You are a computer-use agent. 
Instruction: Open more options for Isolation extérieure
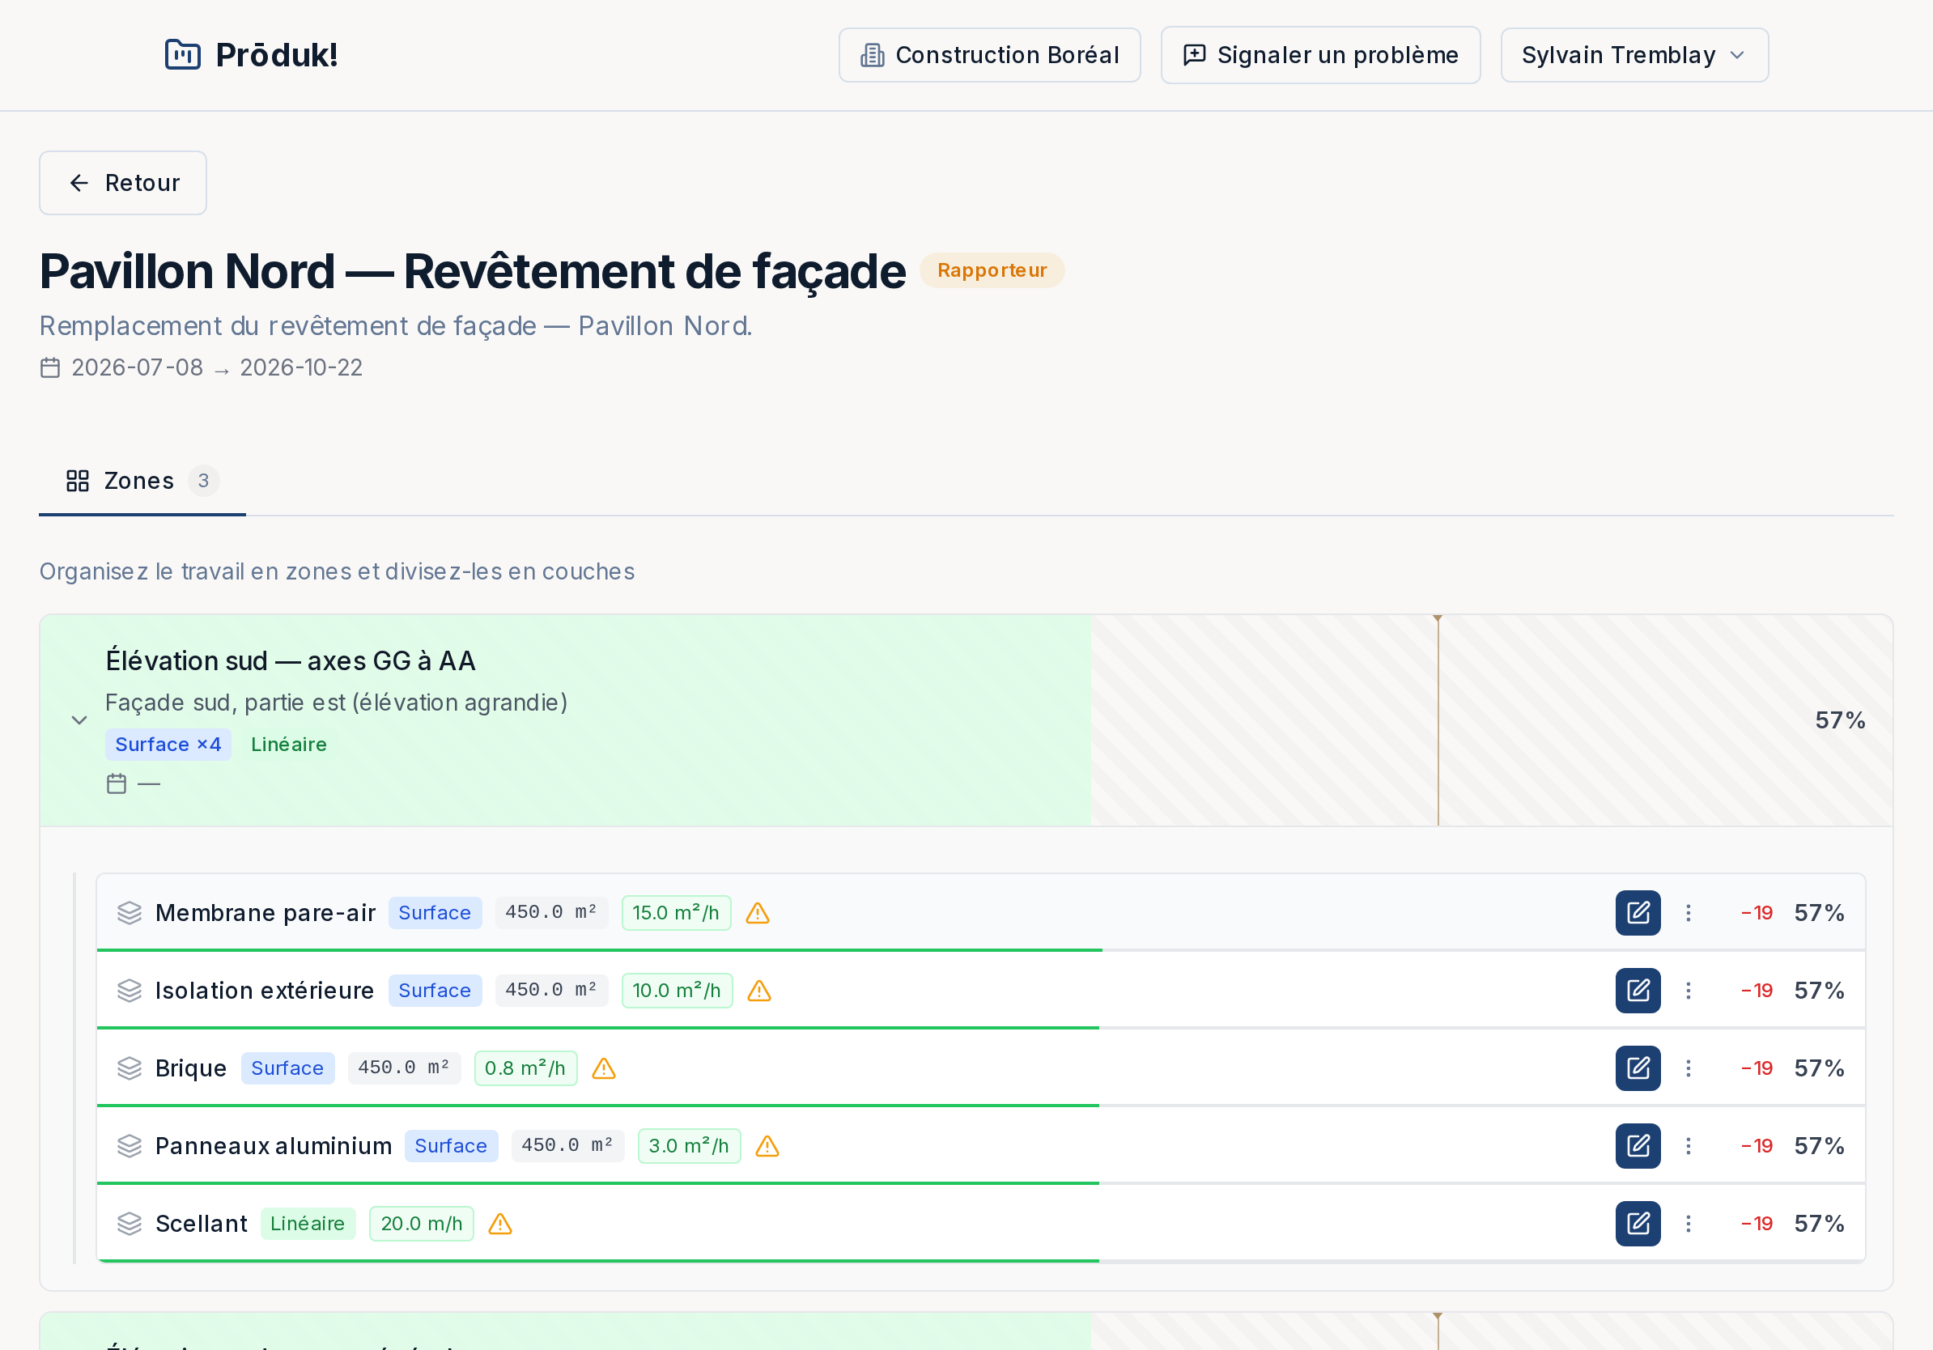[1688, 990]
